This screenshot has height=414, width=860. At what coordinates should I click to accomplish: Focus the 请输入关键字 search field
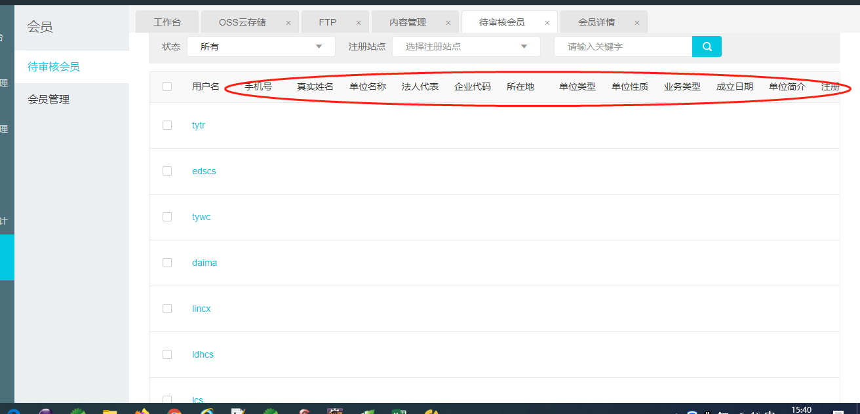click(623, 47)
